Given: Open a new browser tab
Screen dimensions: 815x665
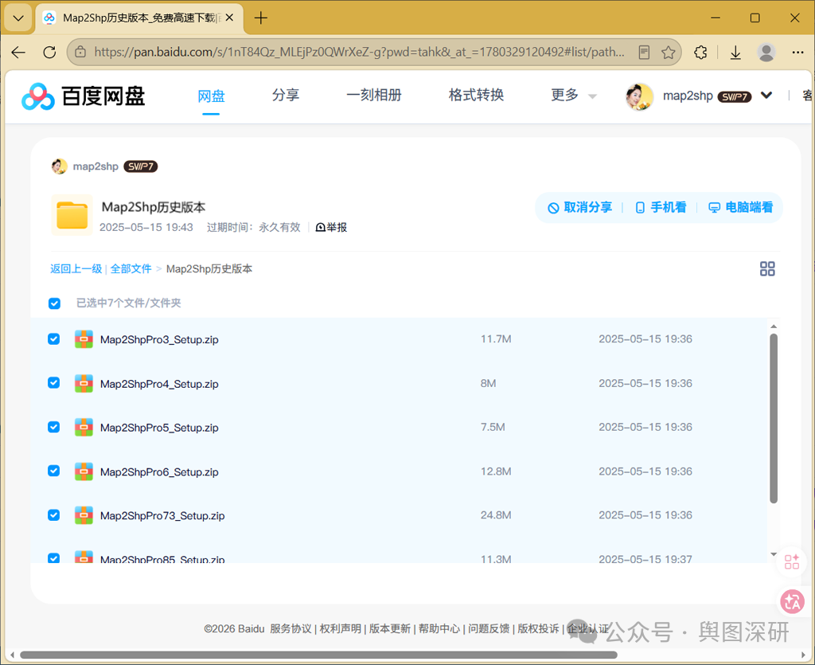Looking at the screenshot, I should click(260, 18).
